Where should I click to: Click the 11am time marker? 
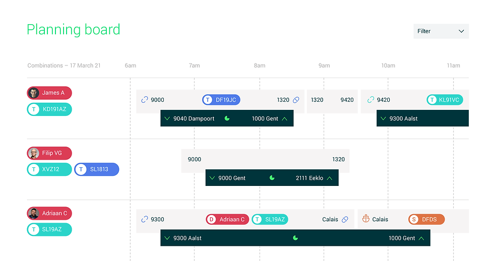[x=453, y=66]
